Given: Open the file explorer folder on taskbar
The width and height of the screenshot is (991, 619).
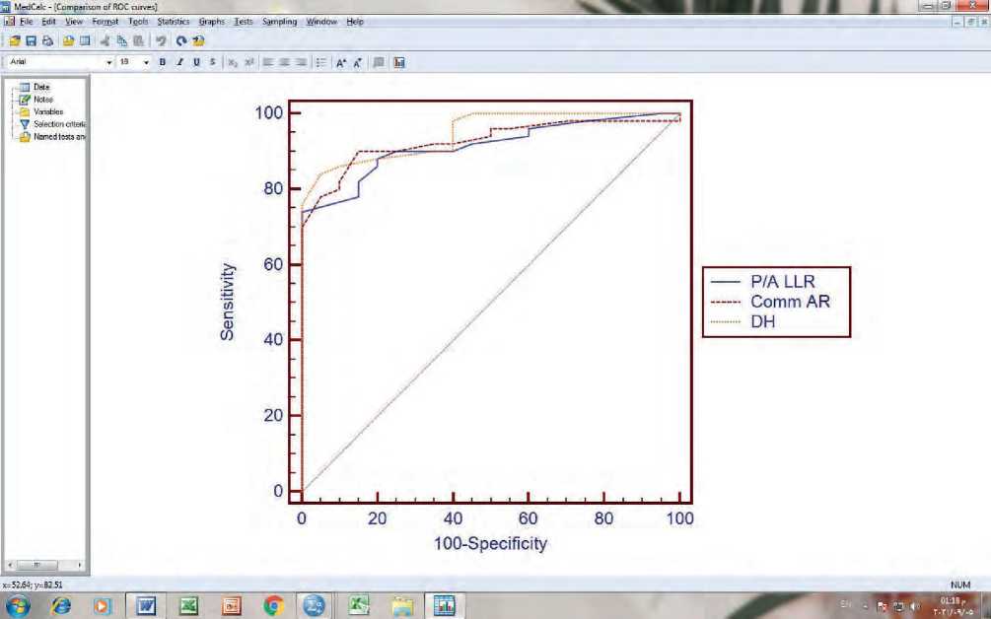Looking at the screenshot, I should pos(402,606).
